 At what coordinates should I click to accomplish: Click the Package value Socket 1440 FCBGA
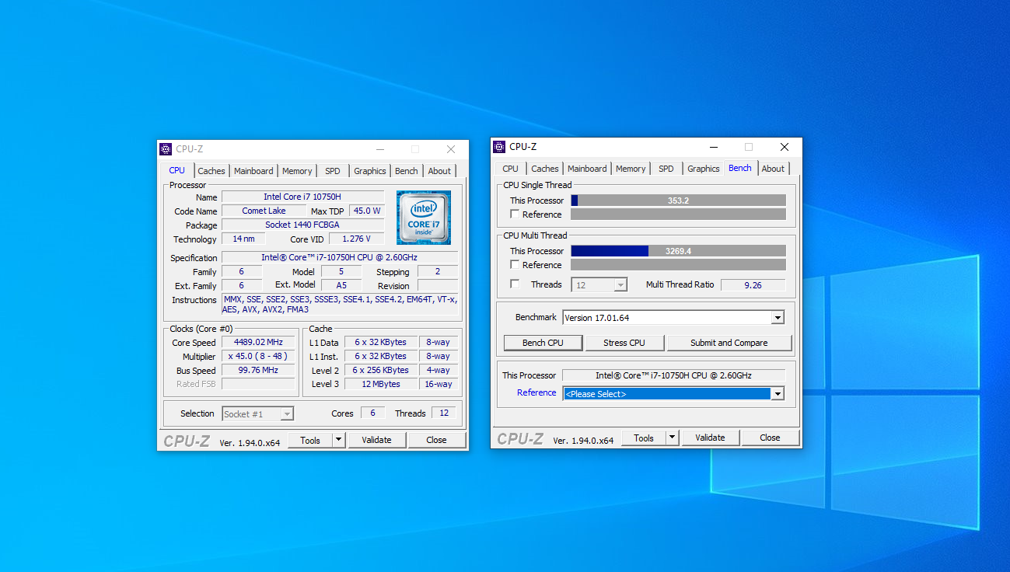[x=302, y=225]
